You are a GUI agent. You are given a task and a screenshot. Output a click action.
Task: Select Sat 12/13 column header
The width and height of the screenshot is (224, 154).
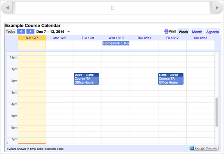click(x=200, y=38)
